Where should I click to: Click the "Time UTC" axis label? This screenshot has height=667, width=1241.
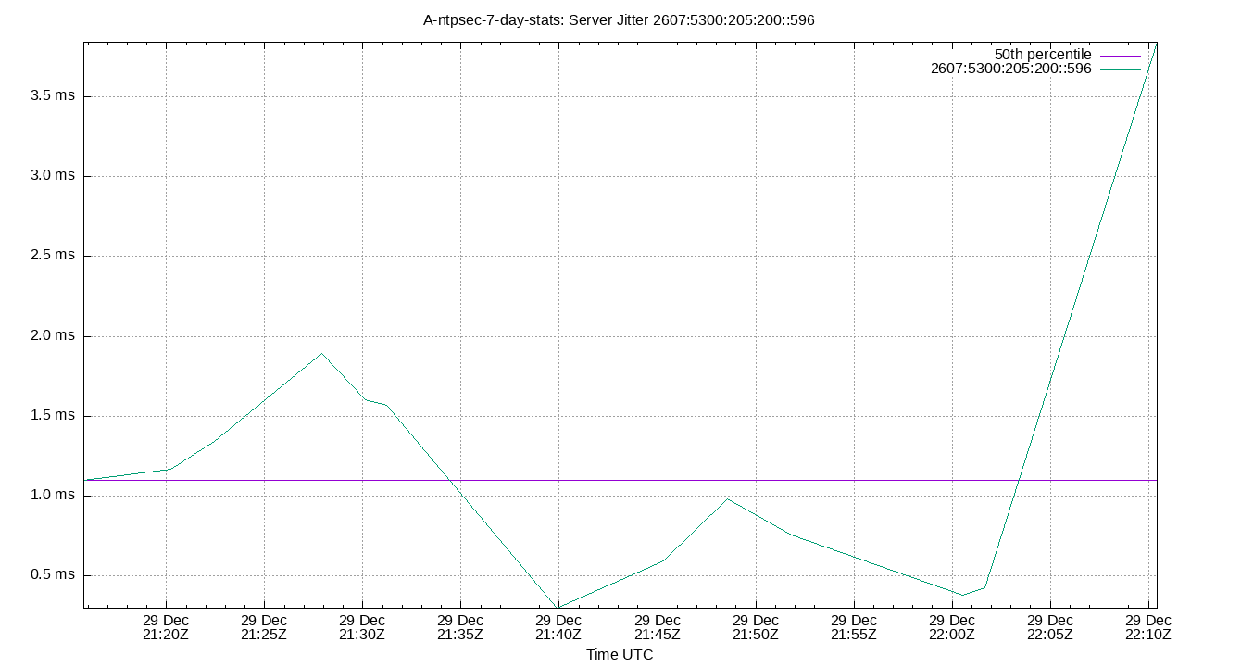tap(619, 655)
